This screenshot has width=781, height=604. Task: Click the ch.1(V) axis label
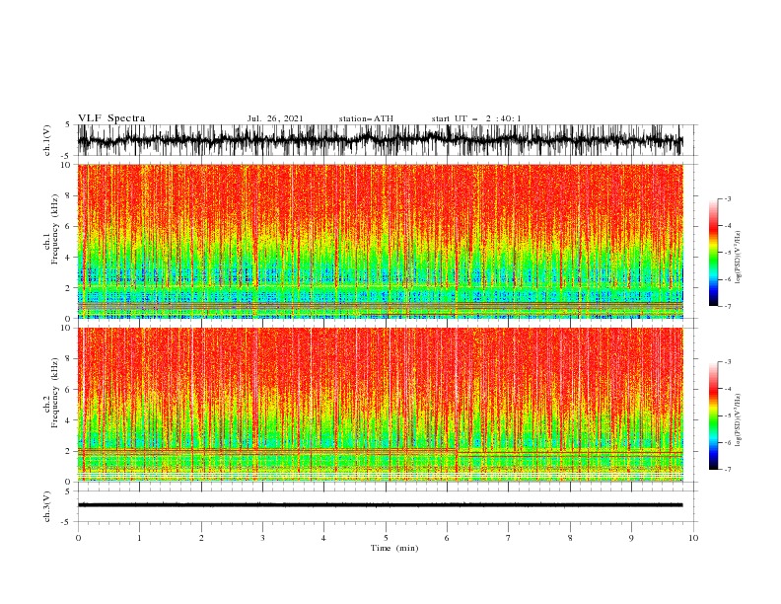pyautogui.click(x=46, y=140)
